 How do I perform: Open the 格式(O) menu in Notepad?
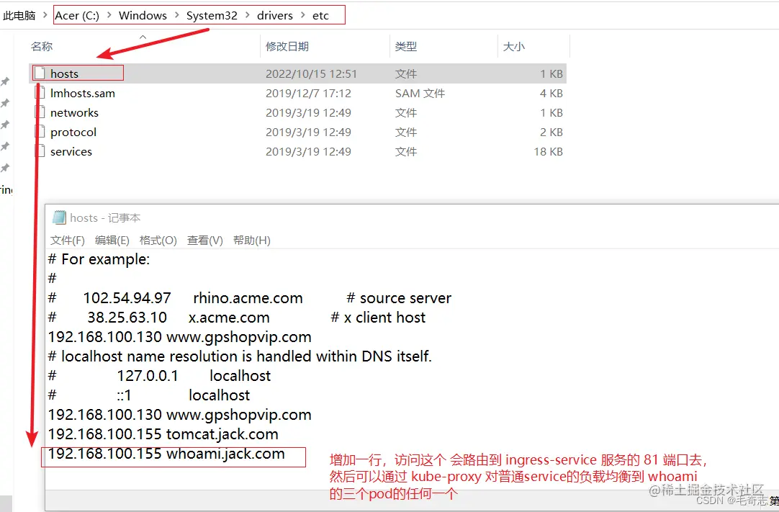158,241
